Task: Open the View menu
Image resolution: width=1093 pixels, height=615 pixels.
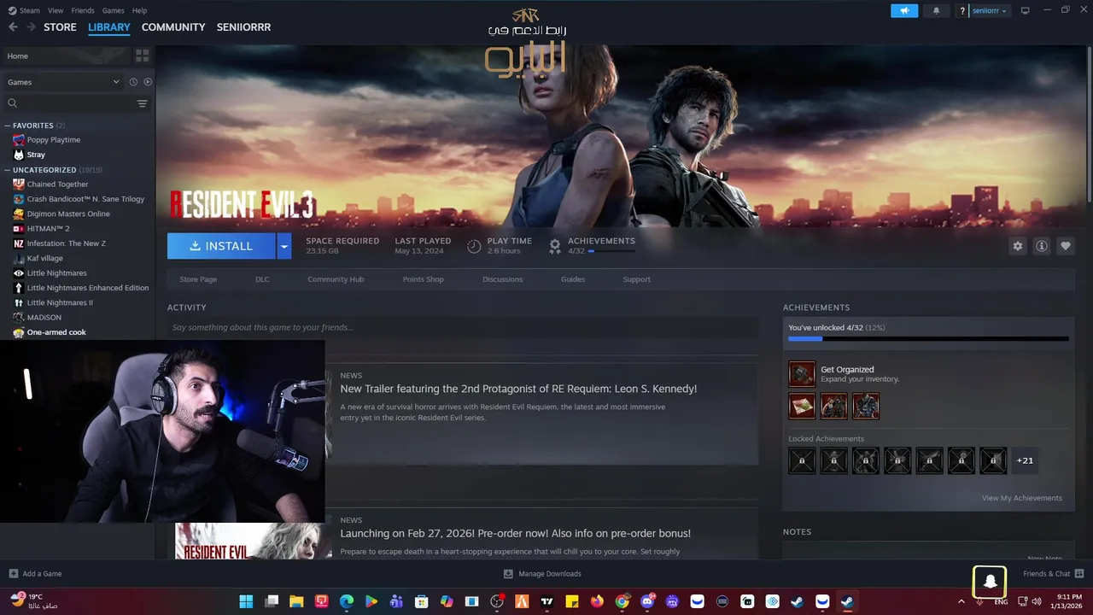Action: [56, 10]
